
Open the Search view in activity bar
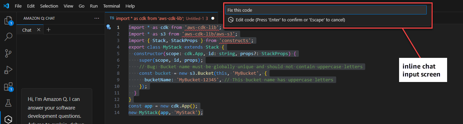pos(8,37)
